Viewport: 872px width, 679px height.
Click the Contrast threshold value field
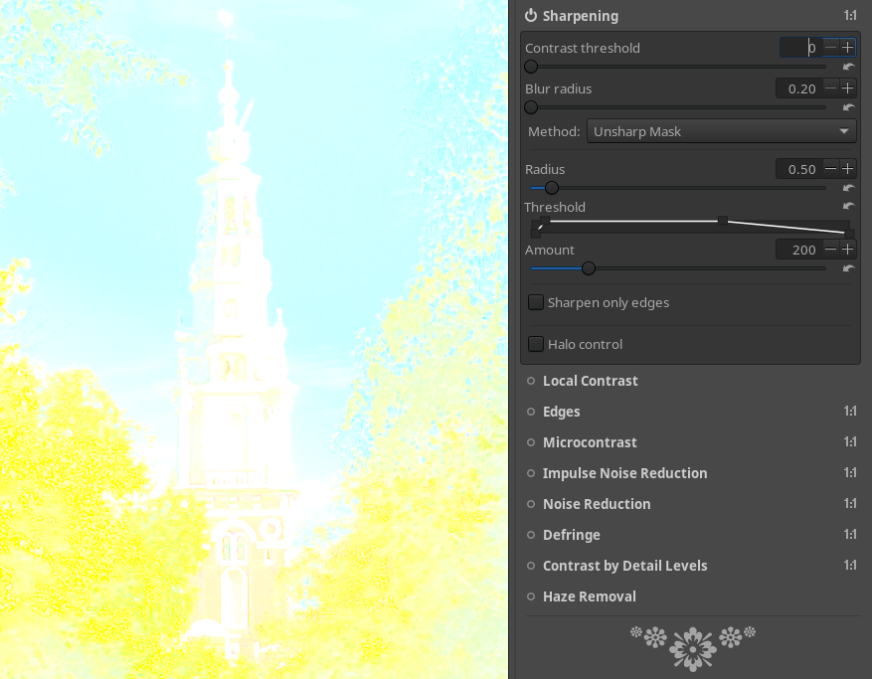pos(800,48)
